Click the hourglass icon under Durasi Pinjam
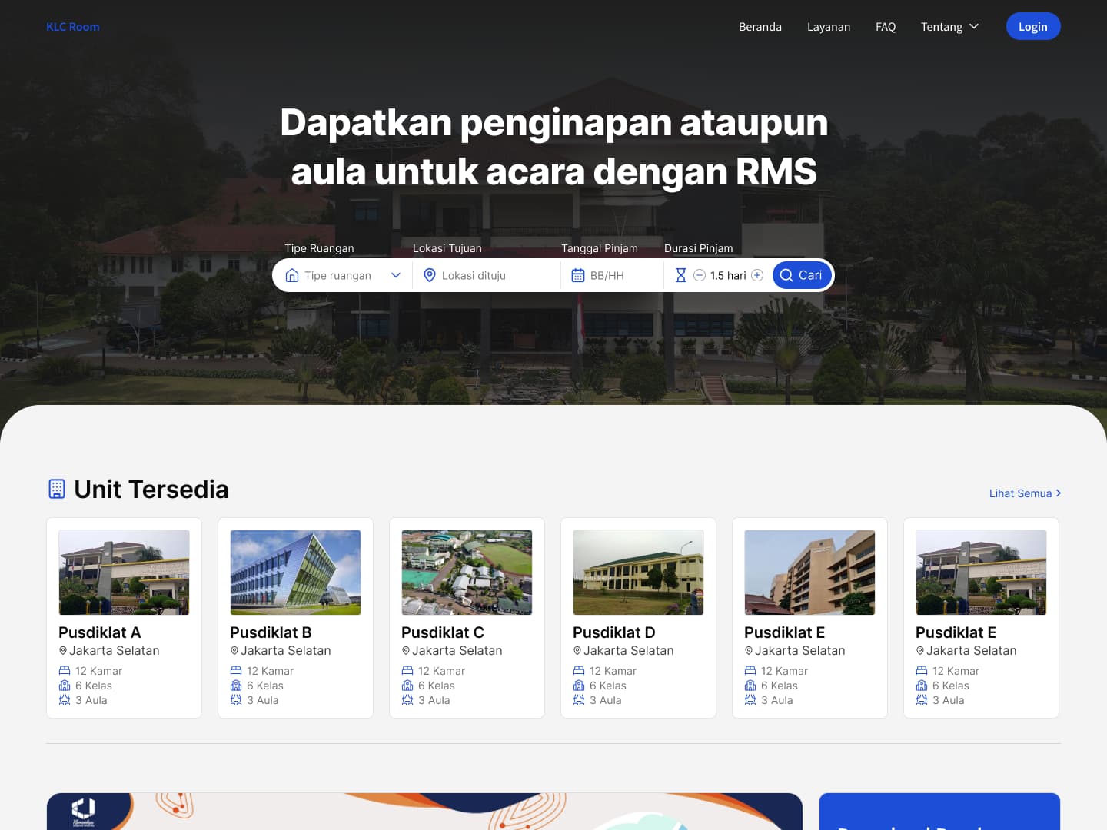This screenshot has width=1107, height=830. tap(680, 274)
